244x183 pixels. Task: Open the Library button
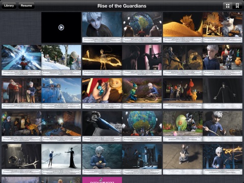click(x=9, y=6)
